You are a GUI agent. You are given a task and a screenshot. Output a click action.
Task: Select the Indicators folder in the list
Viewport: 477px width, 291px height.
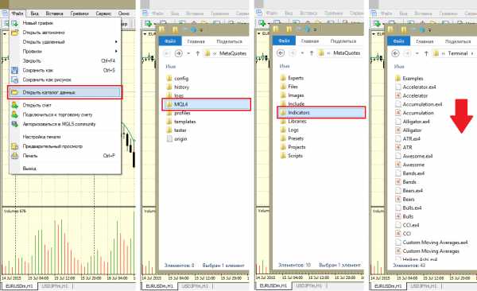pyautogui.click(x=321, y=112)
